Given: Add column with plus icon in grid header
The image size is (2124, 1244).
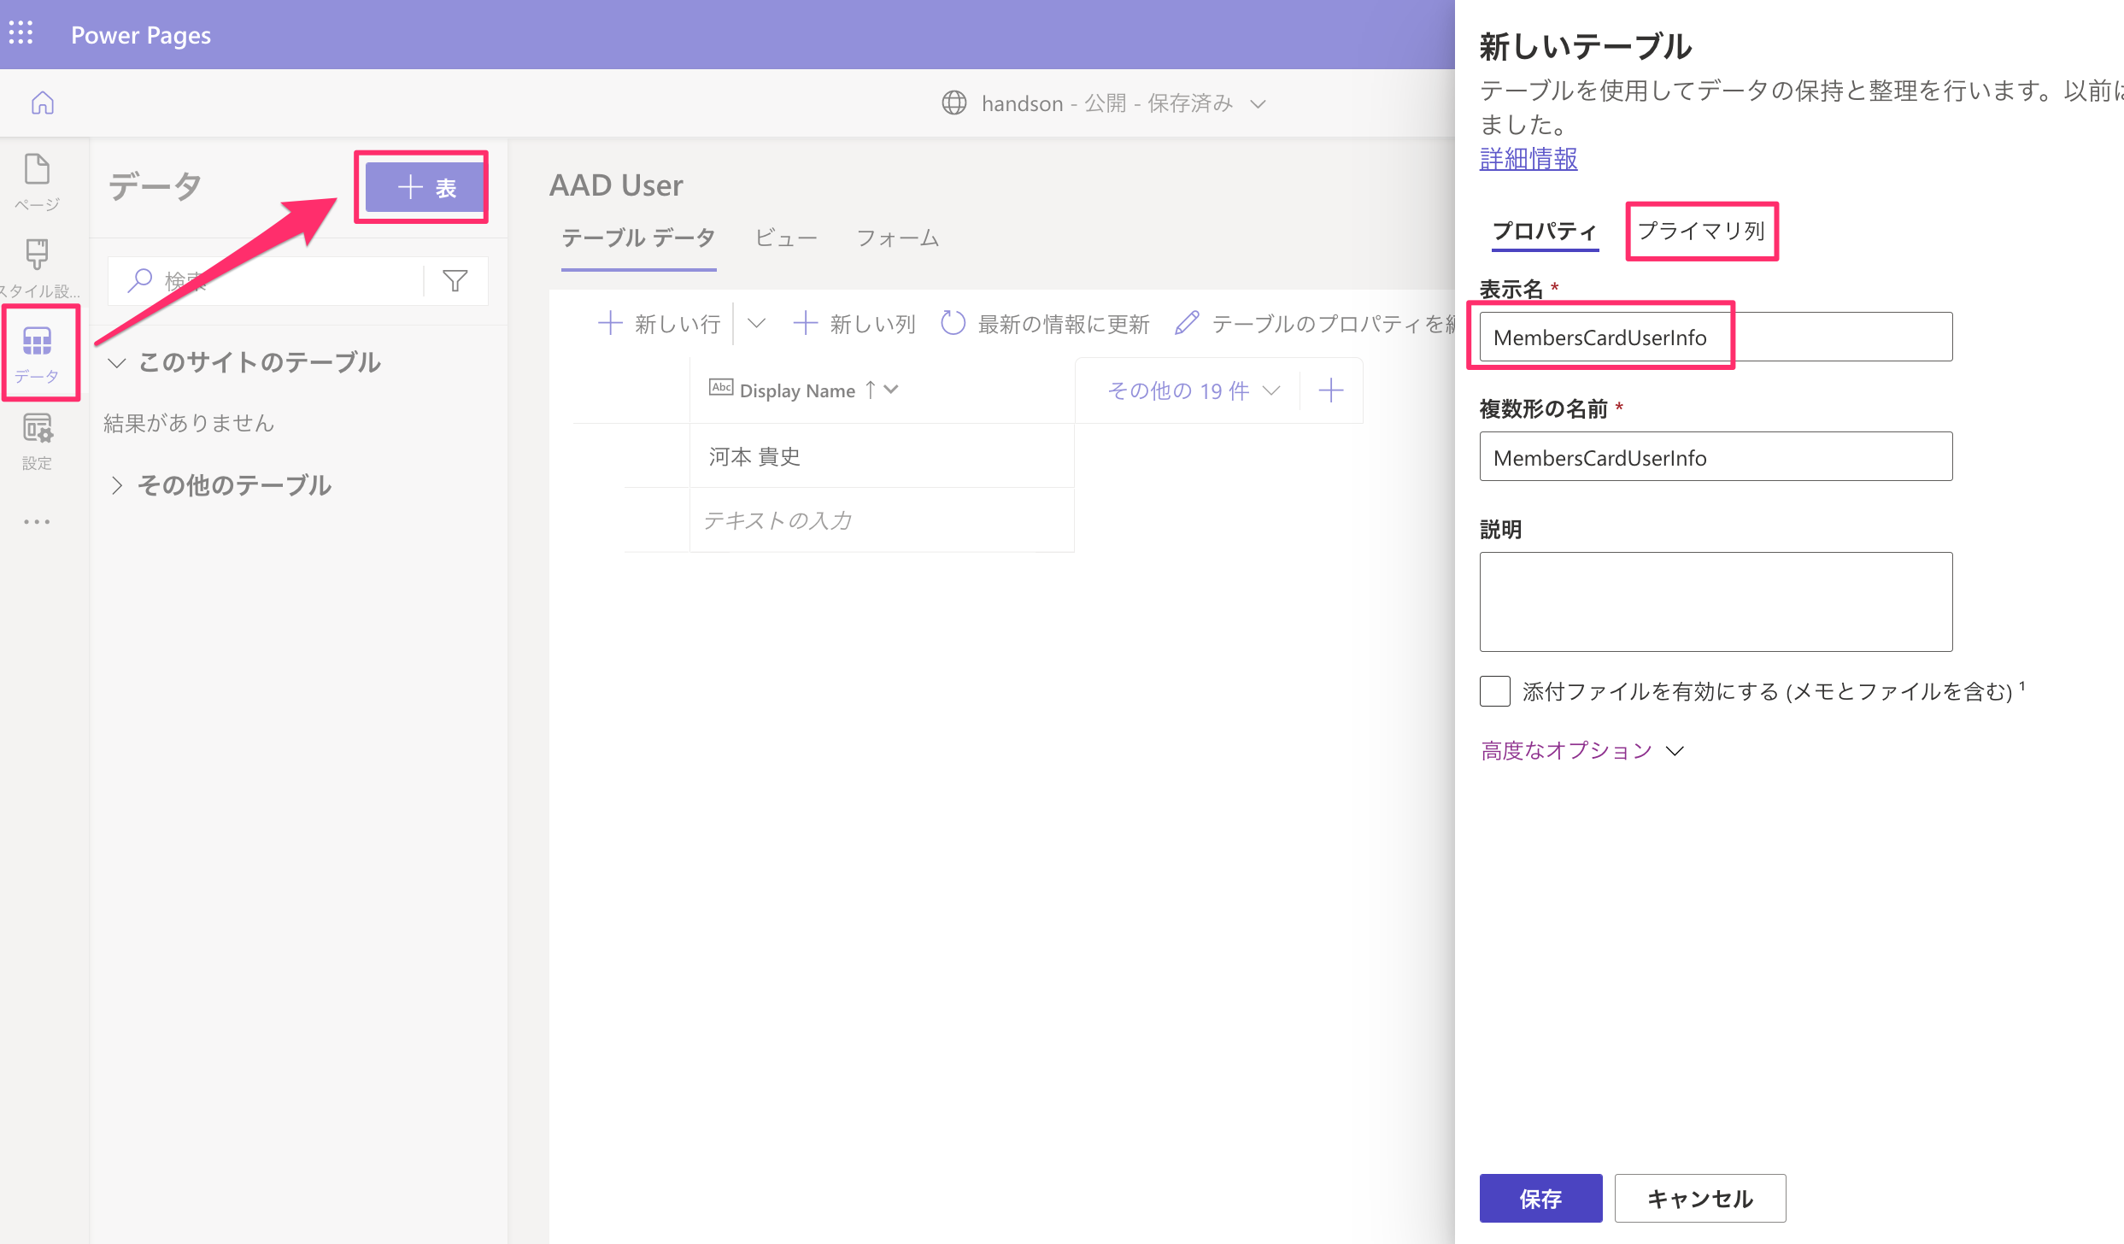Looking at the screenshot, I should (1330, 391).
